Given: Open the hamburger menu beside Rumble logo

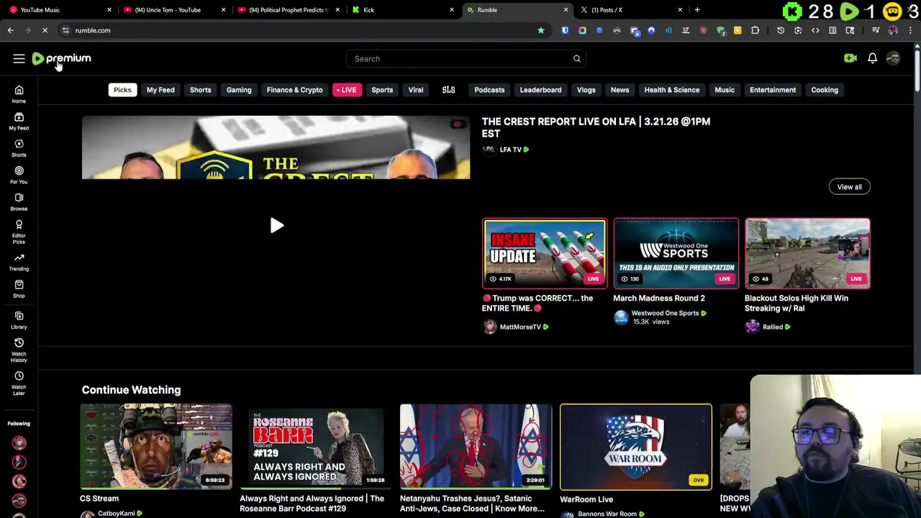Looking at the screenshot, I should [x=19, y=58].
